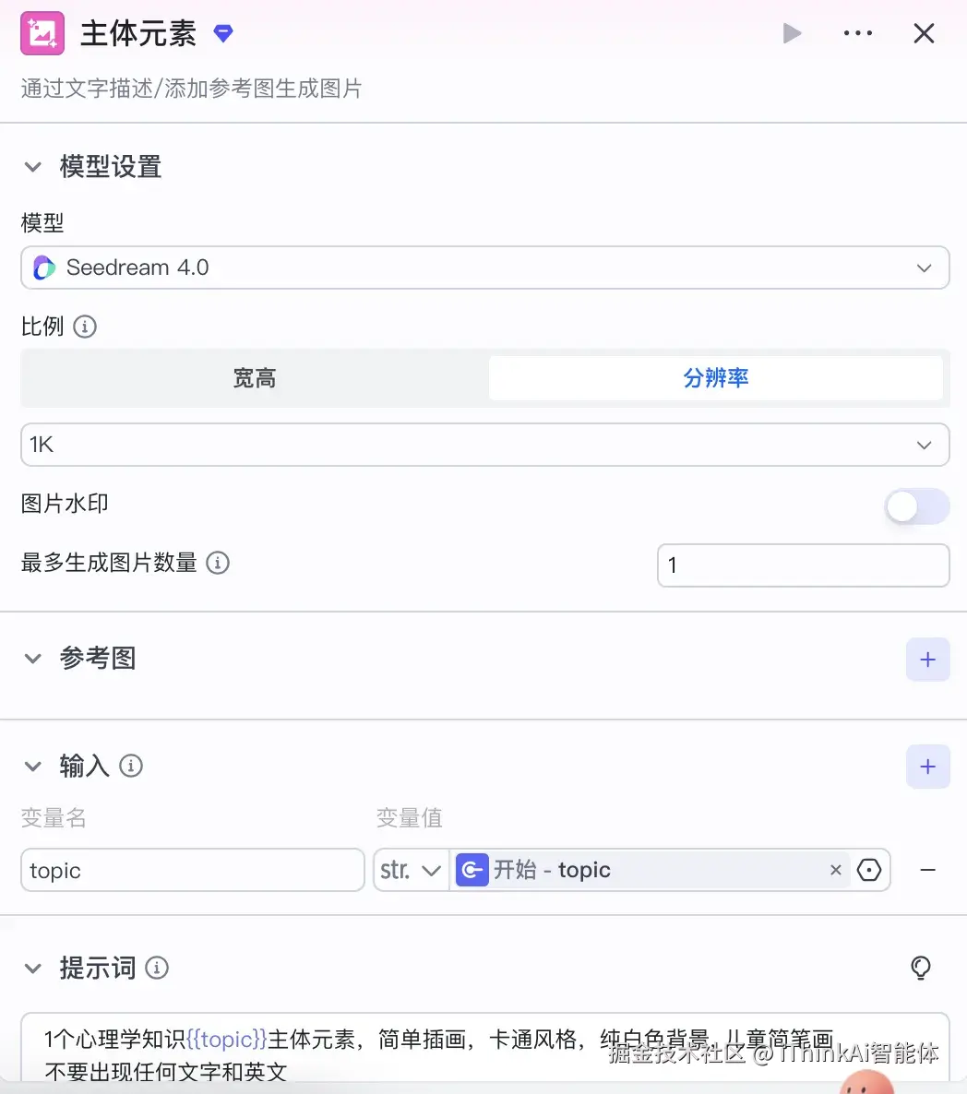This screenshot has width=967, height=1094.
Task: Click the max image count input field
Action: point(803,565)
